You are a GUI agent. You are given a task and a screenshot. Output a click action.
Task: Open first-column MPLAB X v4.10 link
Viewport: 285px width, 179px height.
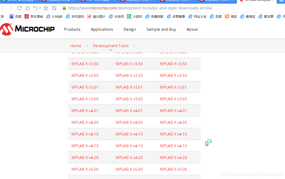click(85, 134)
